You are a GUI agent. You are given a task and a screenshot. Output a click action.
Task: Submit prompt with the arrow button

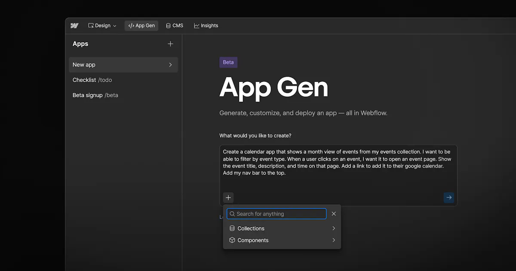(x=449, y=197)
